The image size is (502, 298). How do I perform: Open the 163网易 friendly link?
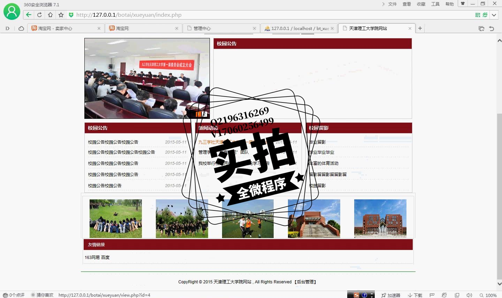pyautogui.click(x=92, y=257)
